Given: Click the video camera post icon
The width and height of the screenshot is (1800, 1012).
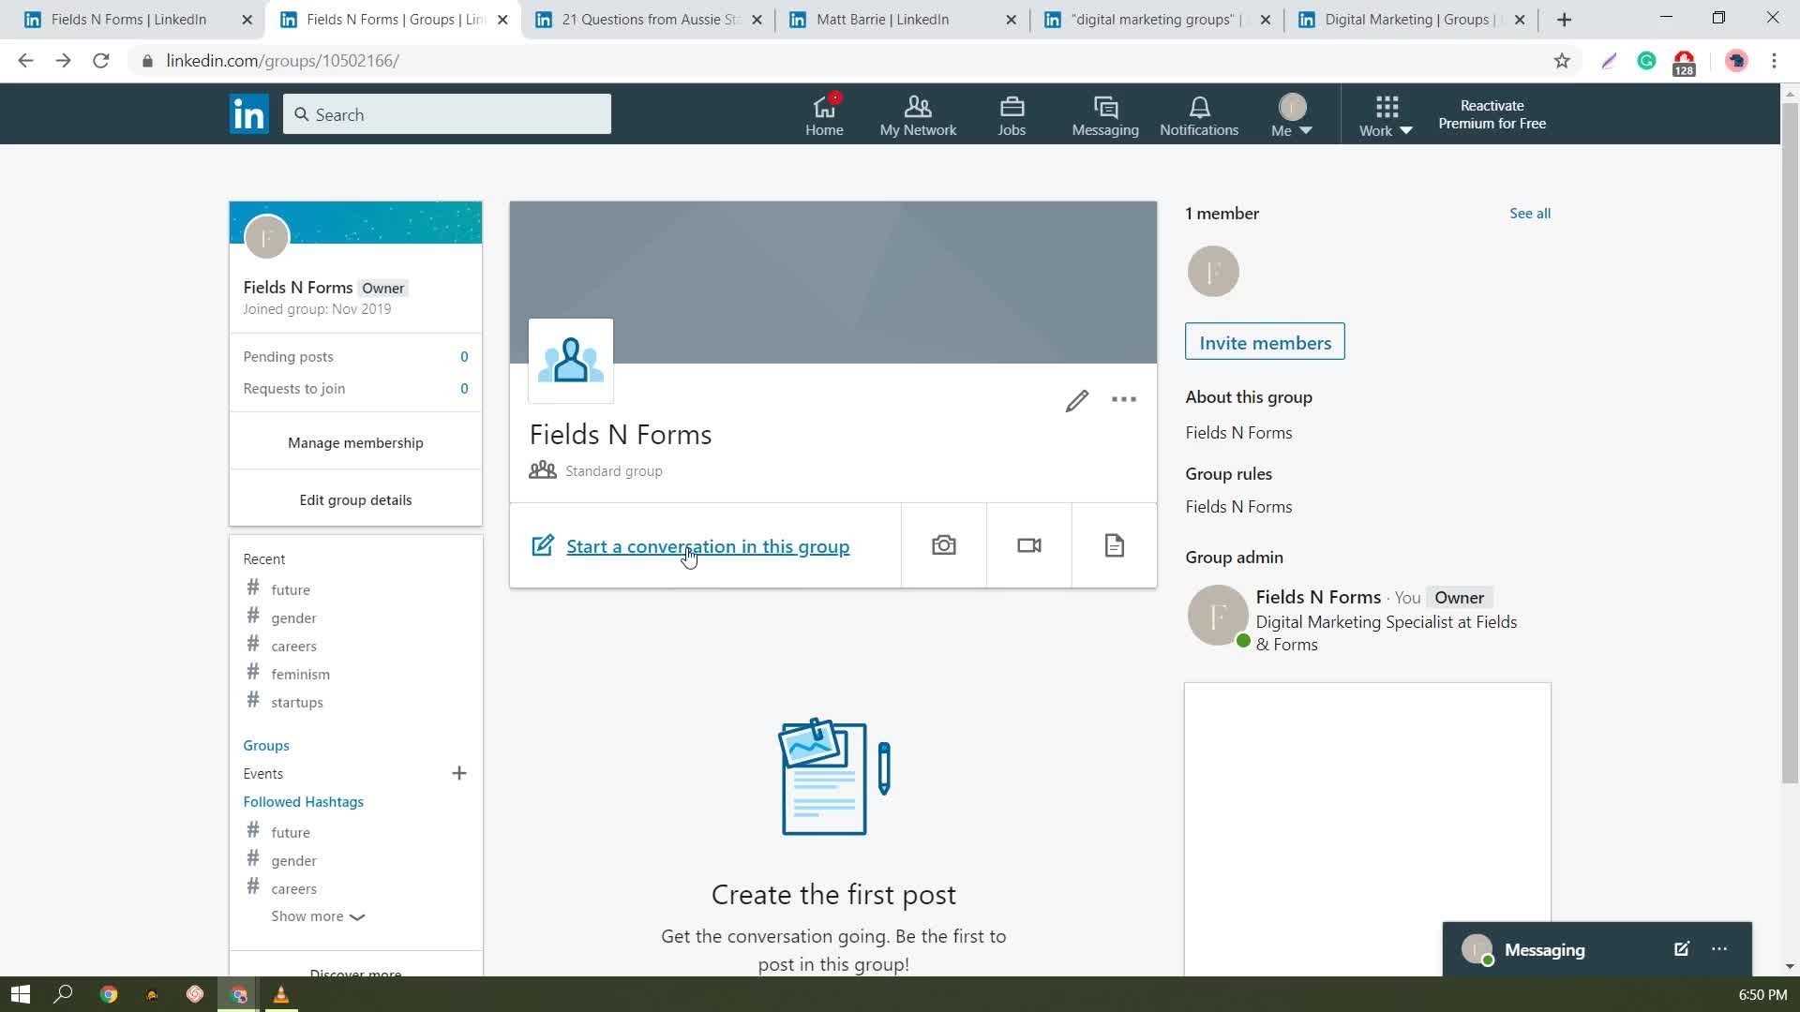Looking at the screenshot, I should 1028,545.
